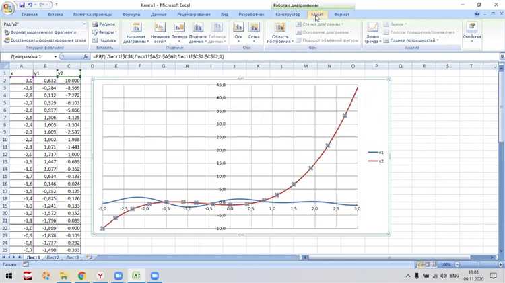Click the Office round button
This screenshot has width=505, height=283.
[7, 7]
